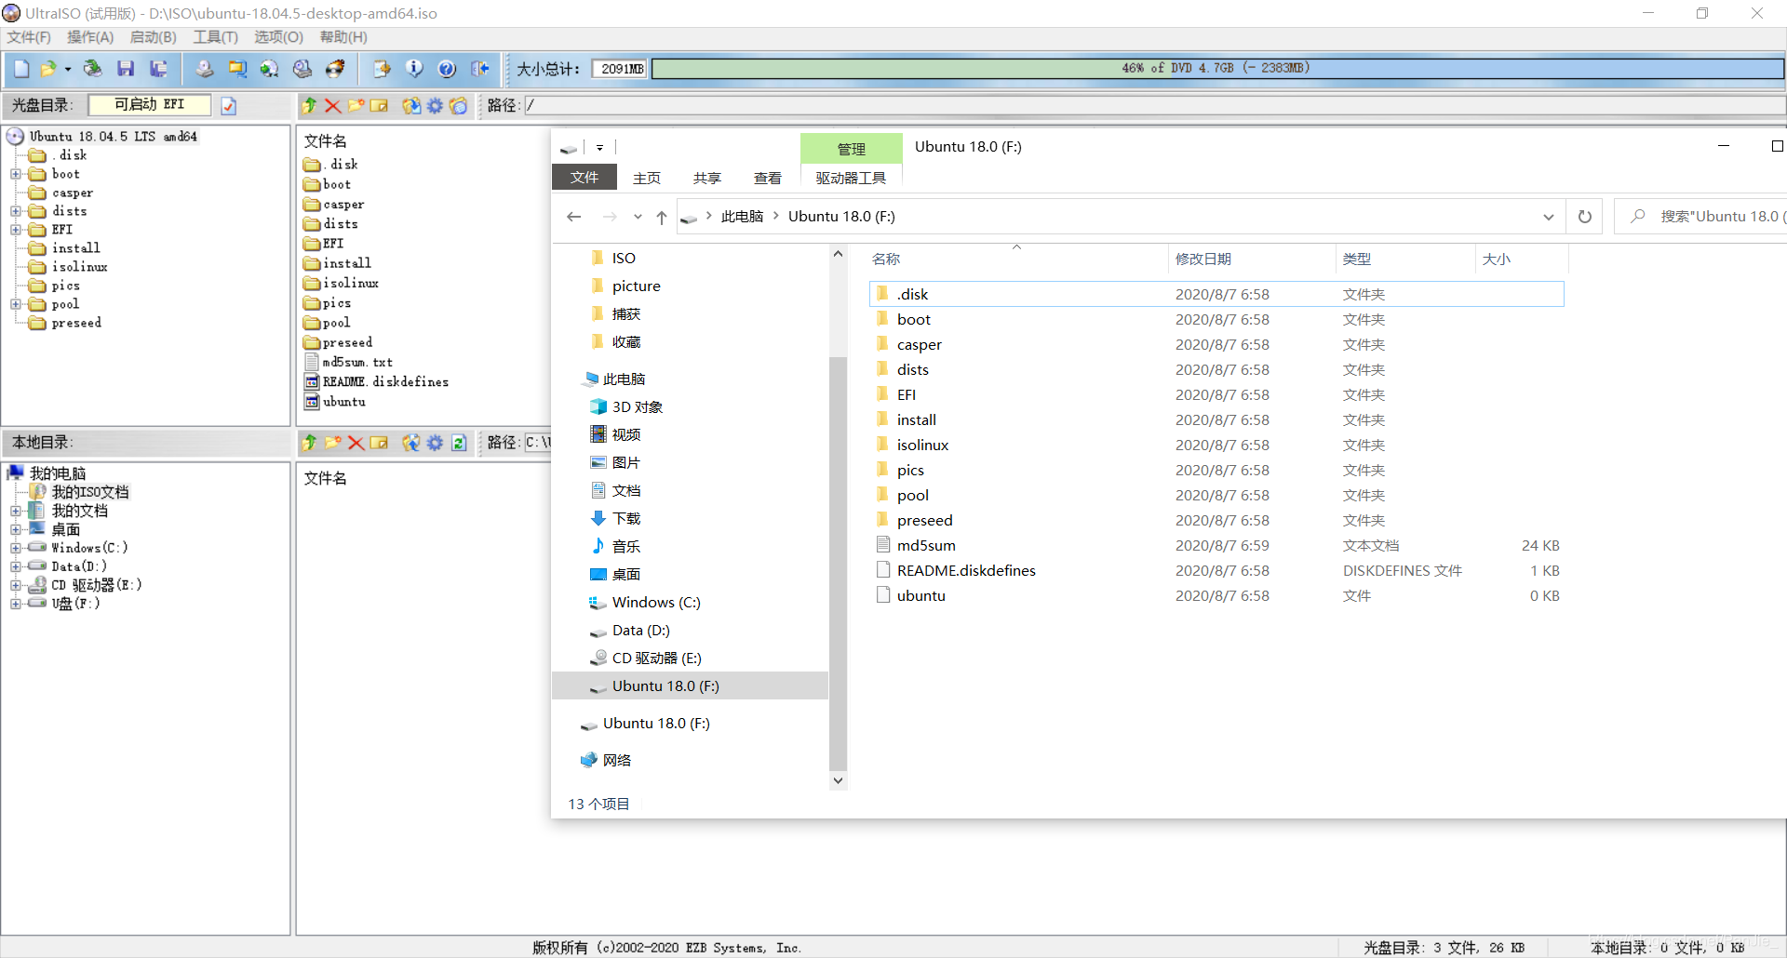
Task: Expand the dists folder in the disc directory tree
Action: [x=16, y=211]
